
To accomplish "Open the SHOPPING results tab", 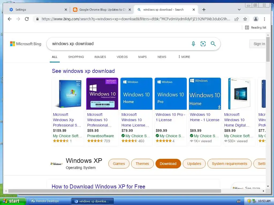I will (x=76, y=57).
